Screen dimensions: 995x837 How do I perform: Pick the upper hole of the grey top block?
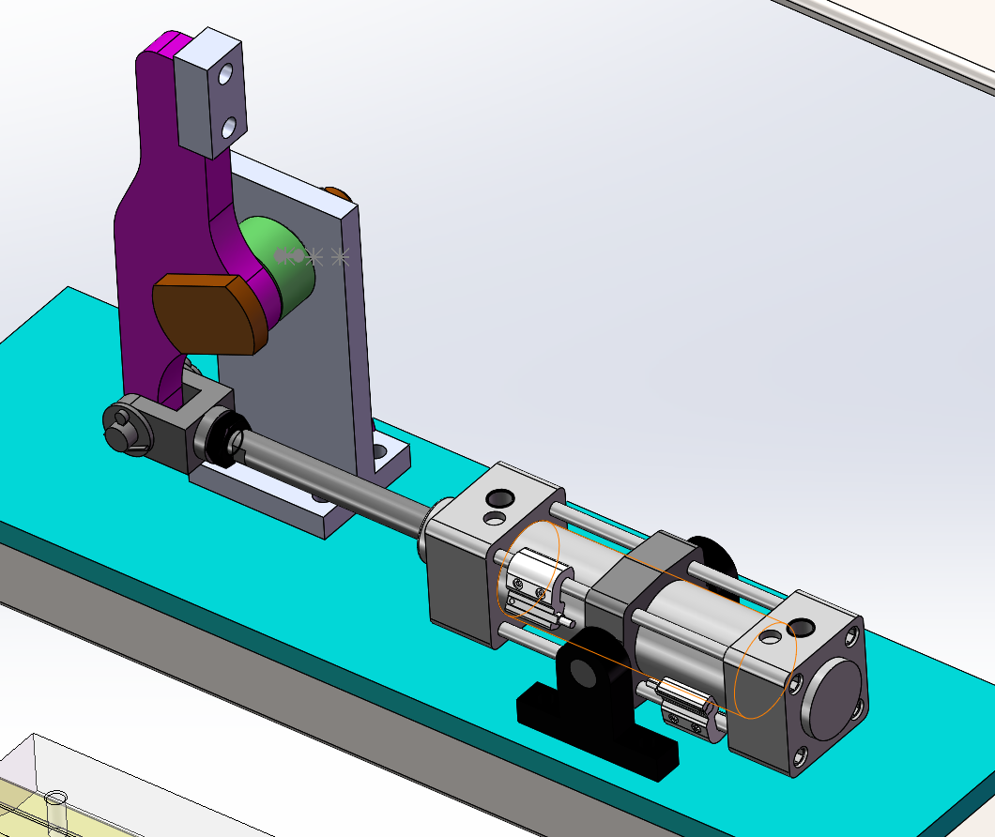click(x=226, y=75)
